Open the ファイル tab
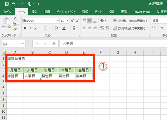This screenshot has width=167, height=120. 7,12
